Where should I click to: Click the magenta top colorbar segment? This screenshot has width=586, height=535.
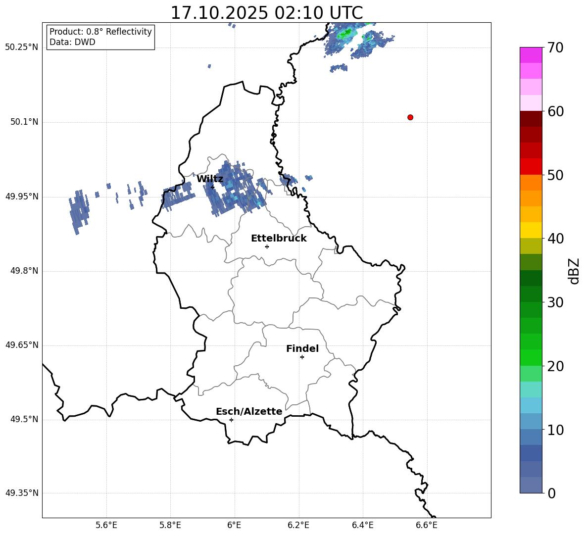pos(531,55)
